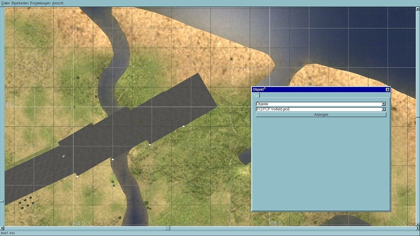Viewport: 420px width, 236px height.
Task: Expand the Objekte dropdown arrow
Action: (x=384, y=104)
